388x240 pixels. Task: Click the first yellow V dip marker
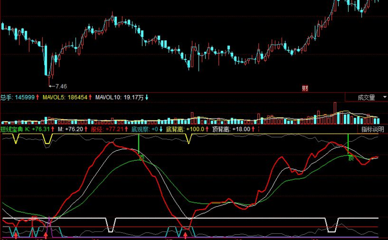(x=16, y=139)
